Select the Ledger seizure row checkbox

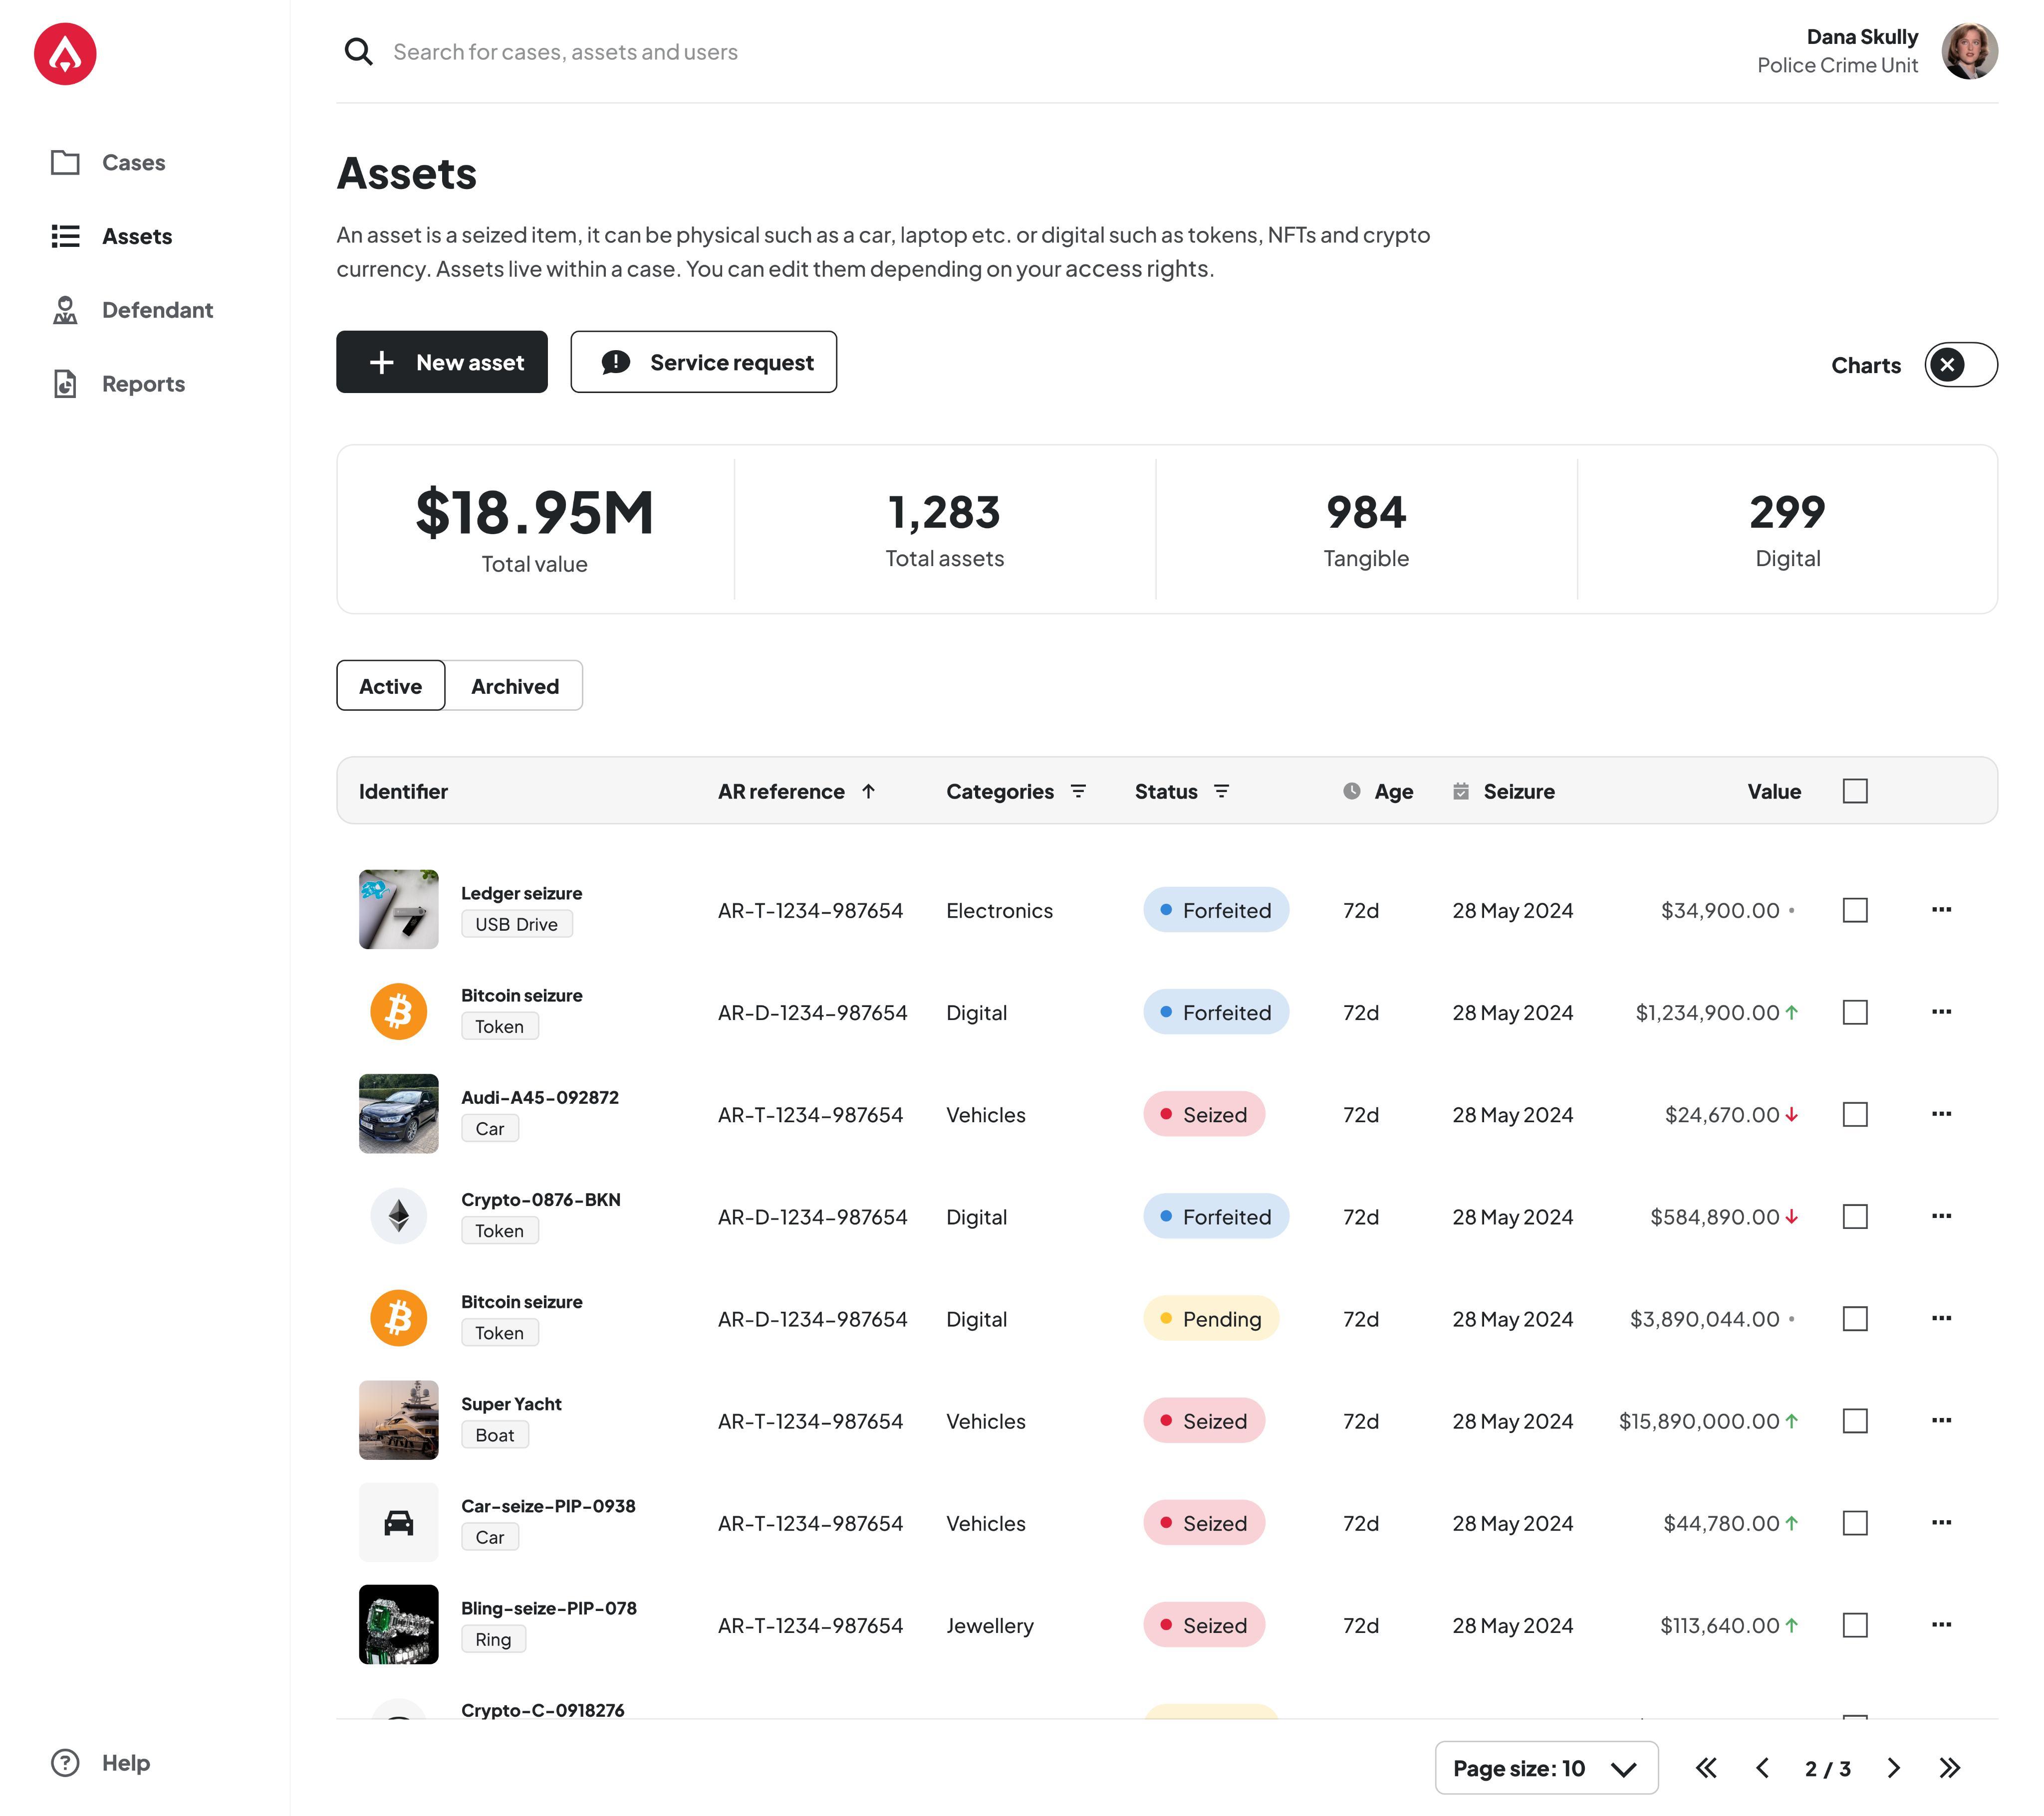coord(1855,911)
